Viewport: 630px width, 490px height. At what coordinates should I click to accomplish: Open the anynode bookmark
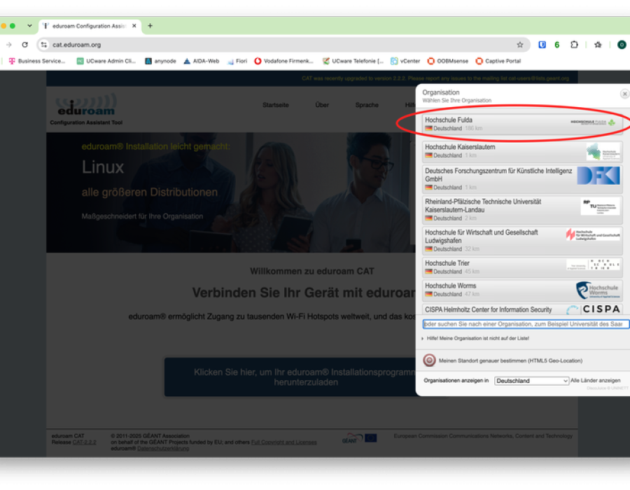click(x=161, y=61)
